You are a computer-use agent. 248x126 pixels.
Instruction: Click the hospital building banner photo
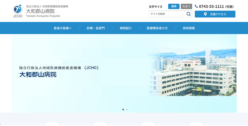pyautogui.click(x=192, y=72)
